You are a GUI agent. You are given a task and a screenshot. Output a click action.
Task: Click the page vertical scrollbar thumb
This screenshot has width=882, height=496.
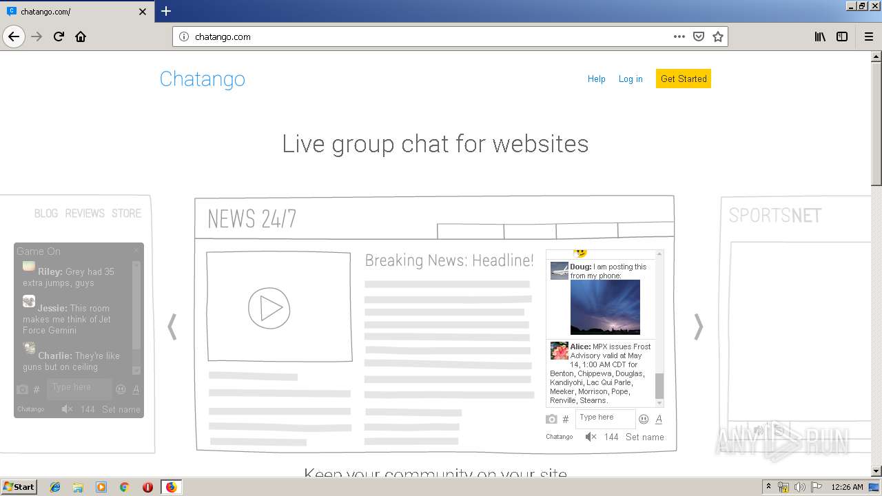[x=876, y=123]
